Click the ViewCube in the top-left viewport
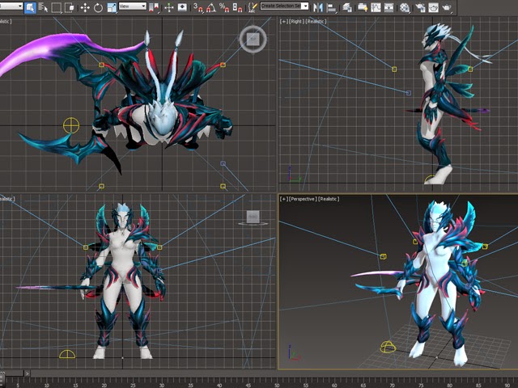 tap(253, 40)
